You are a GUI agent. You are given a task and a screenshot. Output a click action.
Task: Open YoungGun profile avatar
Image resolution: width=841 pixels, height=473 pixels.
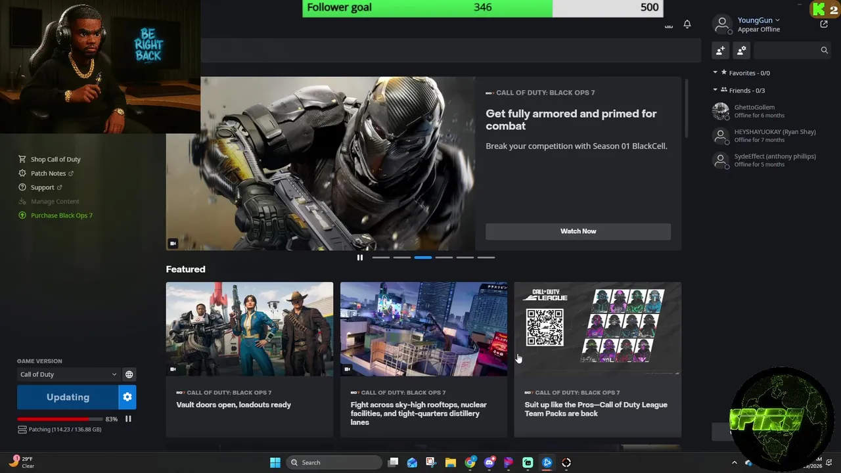[x=722, y=24]
